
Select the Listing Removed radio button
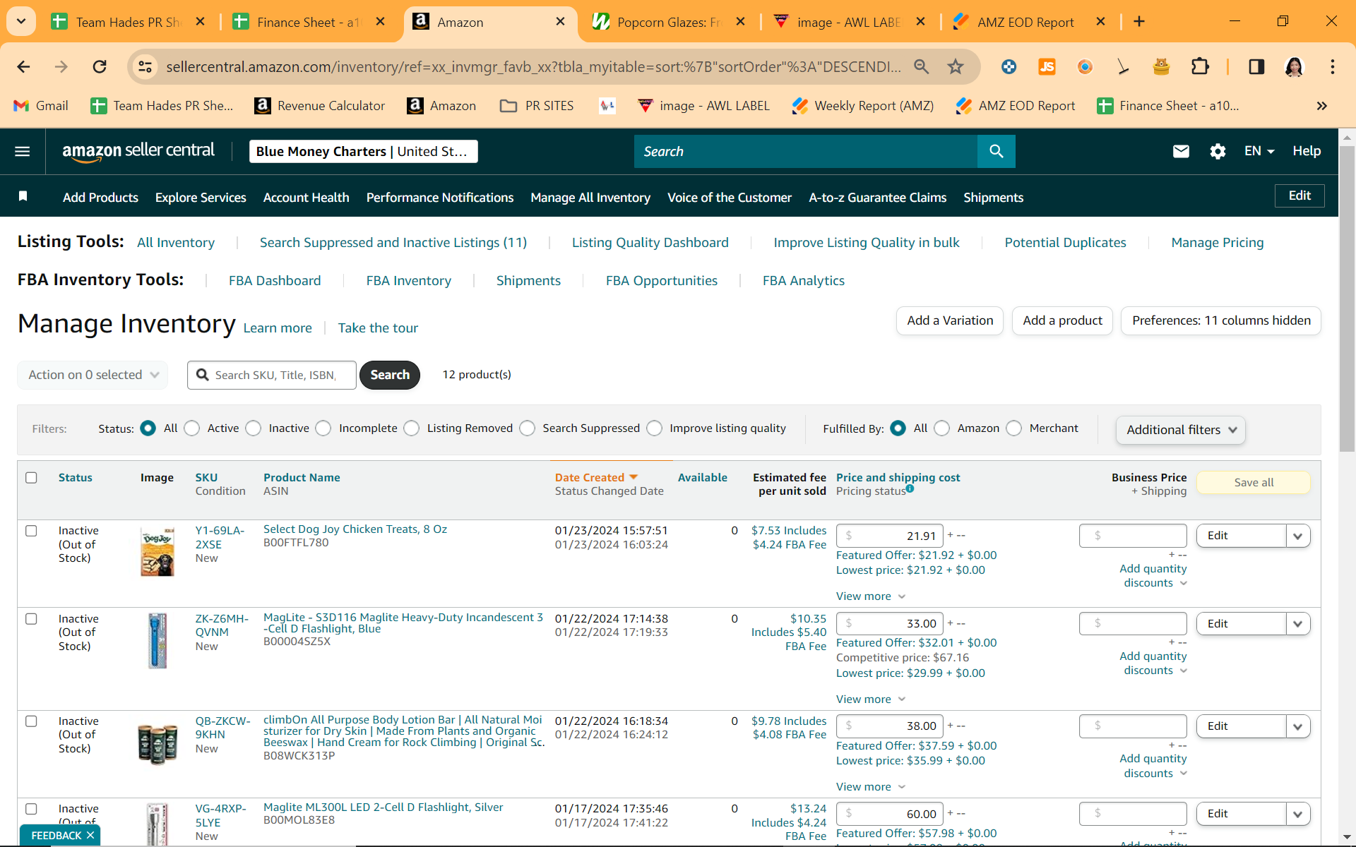[411, 428]
